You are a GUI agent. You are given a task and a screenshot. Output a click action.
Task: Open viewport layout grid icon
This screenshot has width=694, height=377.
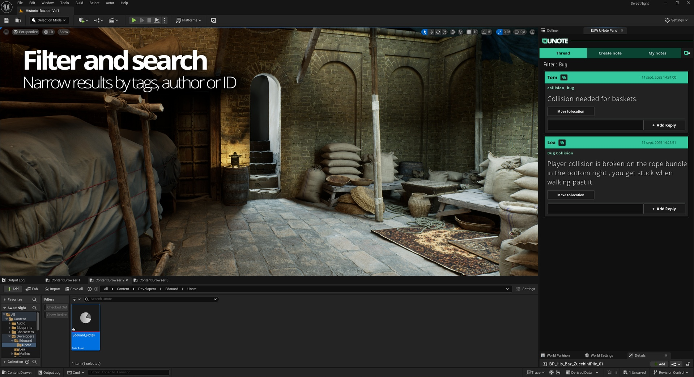coord(532,32)
